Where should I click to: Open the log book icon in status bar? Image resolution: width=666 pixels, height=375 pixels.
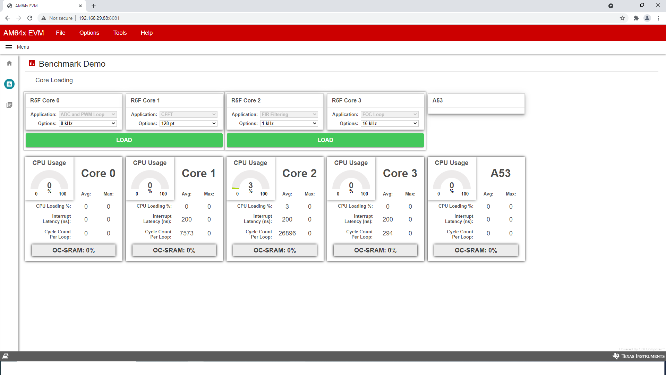(6, 356)
